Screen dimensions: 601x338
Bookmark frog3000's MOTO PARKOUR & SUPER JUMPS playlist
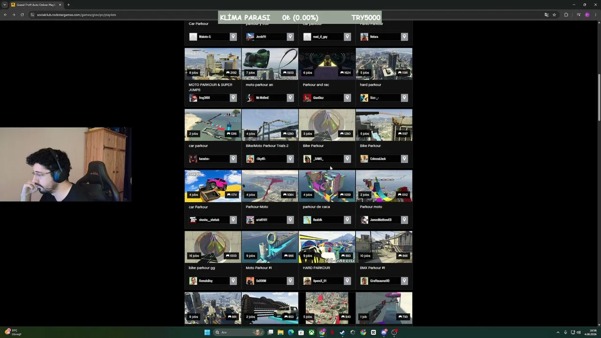pos(233,98)
